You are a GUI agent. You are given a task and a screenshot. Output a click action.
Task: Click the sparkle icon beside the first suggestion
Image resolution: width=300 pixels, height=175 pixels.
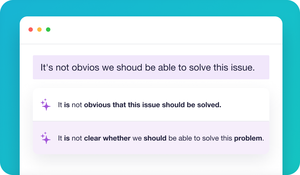(x=45, y=105)
